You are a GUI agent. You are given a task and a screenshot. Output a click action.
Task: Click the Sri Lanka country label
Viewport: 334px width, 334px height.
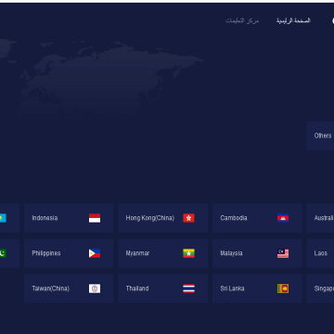tap(232, 289)
